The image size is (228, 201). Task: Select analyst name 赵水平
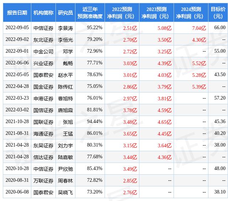[65, 75]
